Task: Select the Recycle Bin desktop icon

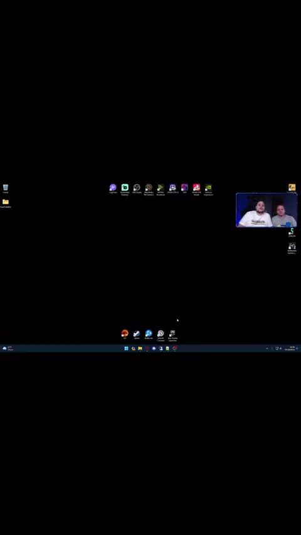Action: (x=6, y=189)
